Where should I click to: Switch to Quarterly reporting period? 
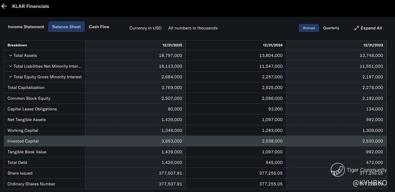click(x=331, y=28)
